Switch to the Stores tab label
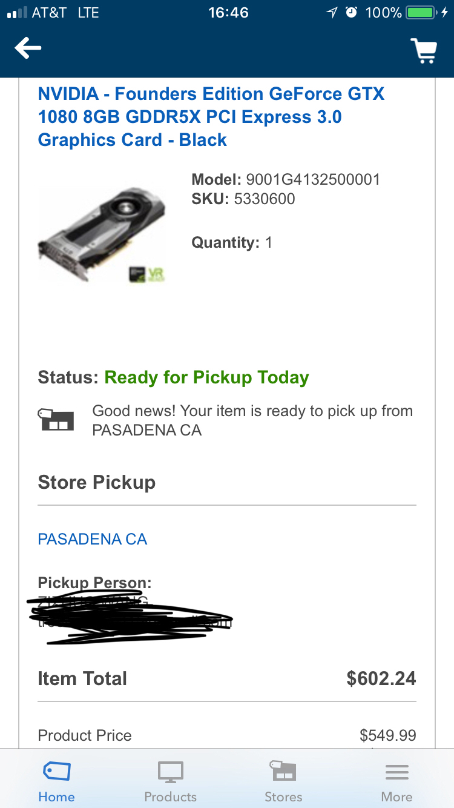This screenshot has width=454, height=808. point(283,796)
